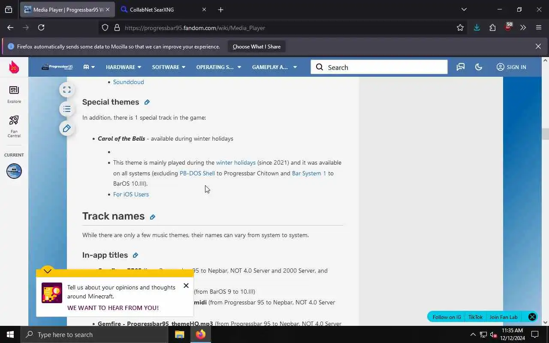
Task: Open the taskbar volume icon
Action: tap(494, 334)
